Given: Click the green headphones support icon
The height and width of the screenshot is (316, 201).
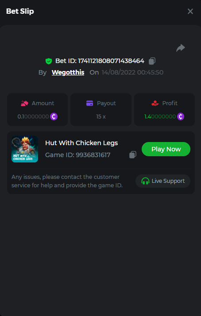Looking at the screenshot, I should 145,181.
